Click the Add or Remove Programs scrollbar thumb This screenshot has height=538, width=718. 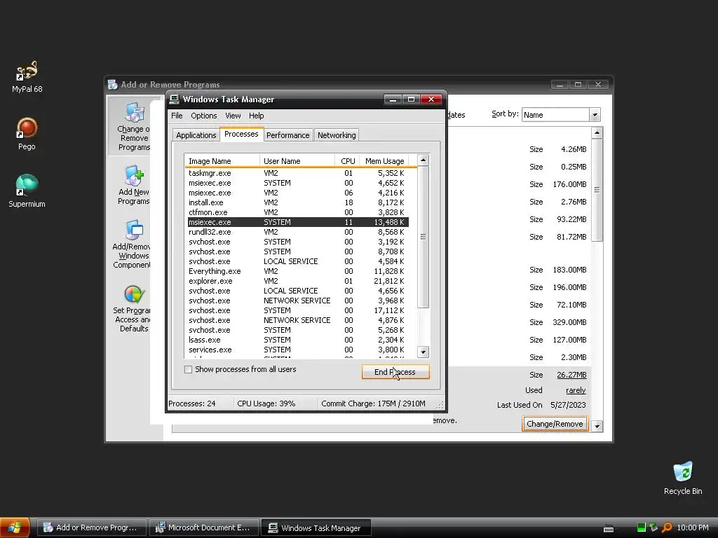click(597, 190)
